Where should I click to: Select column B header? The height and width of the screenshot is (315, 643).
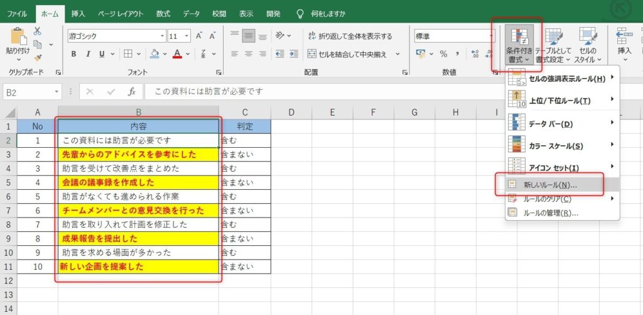(x=138, y=112)
